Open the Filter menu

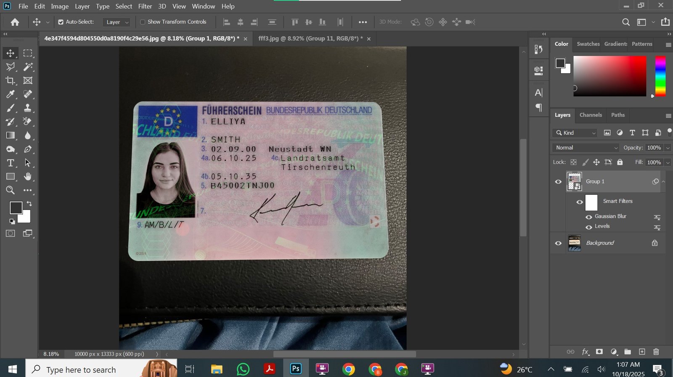click(x=145, y=6)
